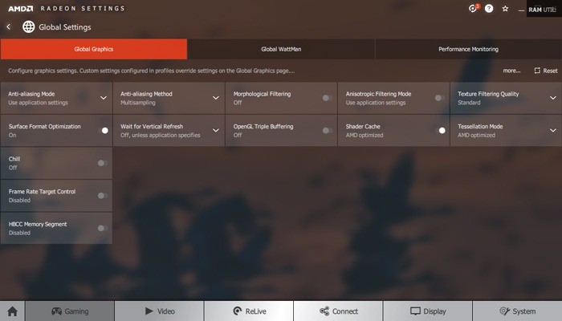Screen dimensions: 562x321
Task: Enable OpenGL Triple Buffering
Action: pyautogui.click(x=328, y=130)
